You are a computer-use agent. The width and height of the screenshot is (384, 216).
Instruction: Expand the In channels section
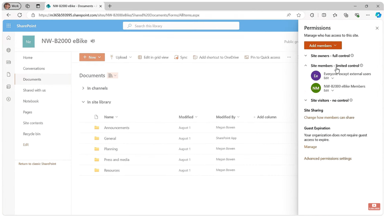[83, 88]
